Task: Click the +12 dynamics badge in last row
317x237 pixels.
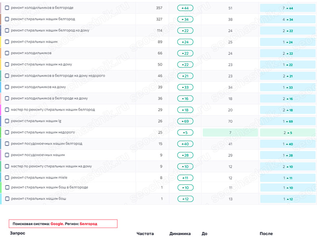Action: [x=185, y=199]
